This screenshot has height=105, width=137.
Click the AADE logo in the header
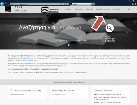pos(8,9)
